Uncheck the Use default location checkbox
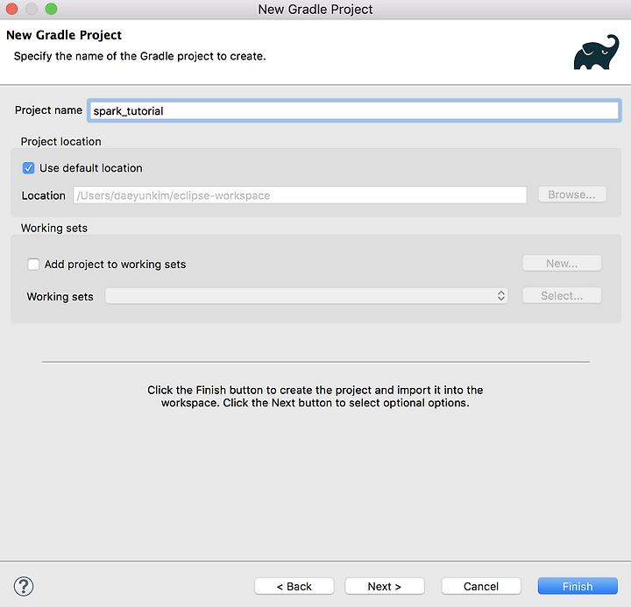Viewport: 631px width, 607px height. 29,168
